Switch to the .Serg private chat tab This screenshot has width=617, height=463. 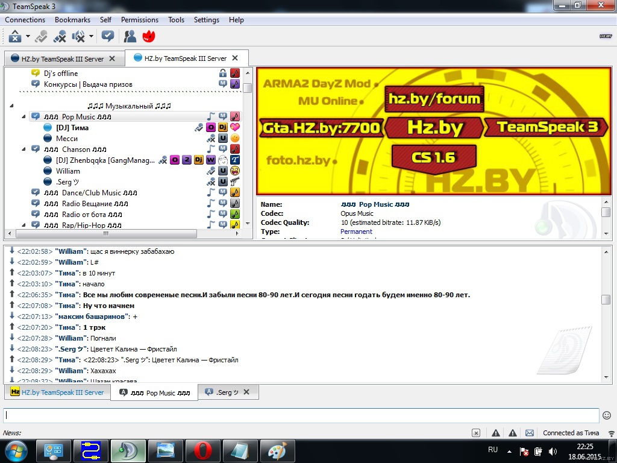pyautogui.click(x=223, y=392)
